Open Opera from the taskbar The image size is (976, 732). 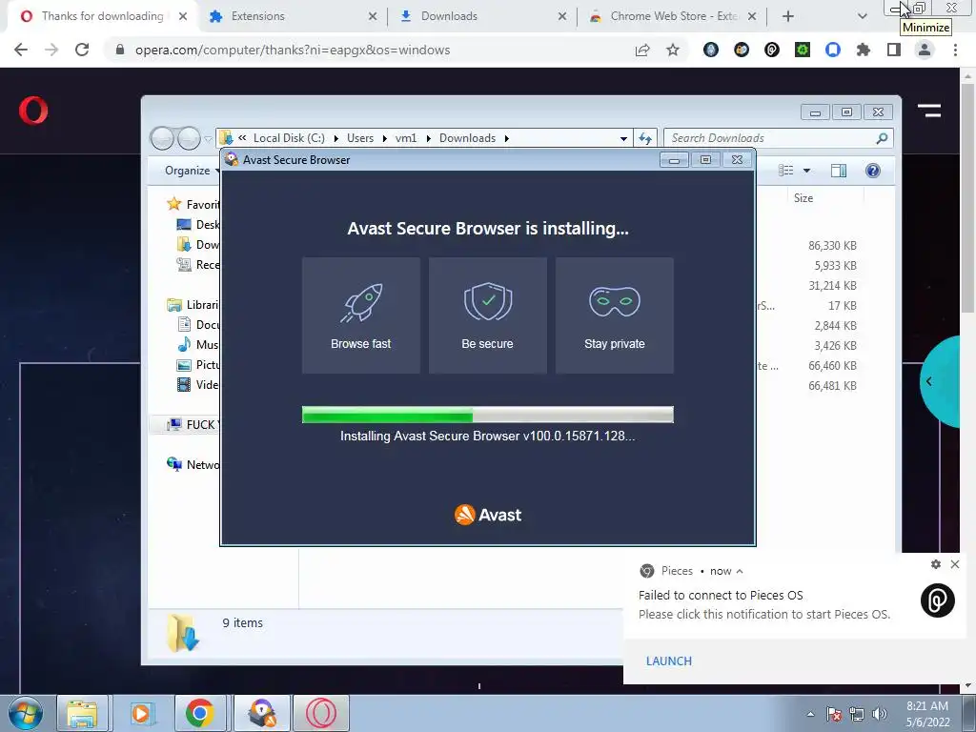click(321, 713)
